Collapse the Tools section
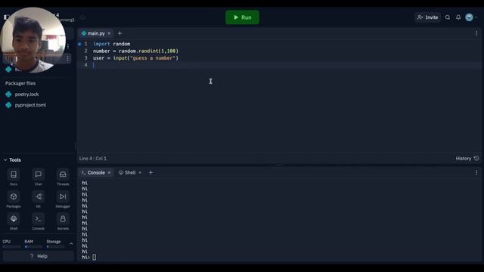The width and height of the screenshot is (484, 272). tap(5, 159)
